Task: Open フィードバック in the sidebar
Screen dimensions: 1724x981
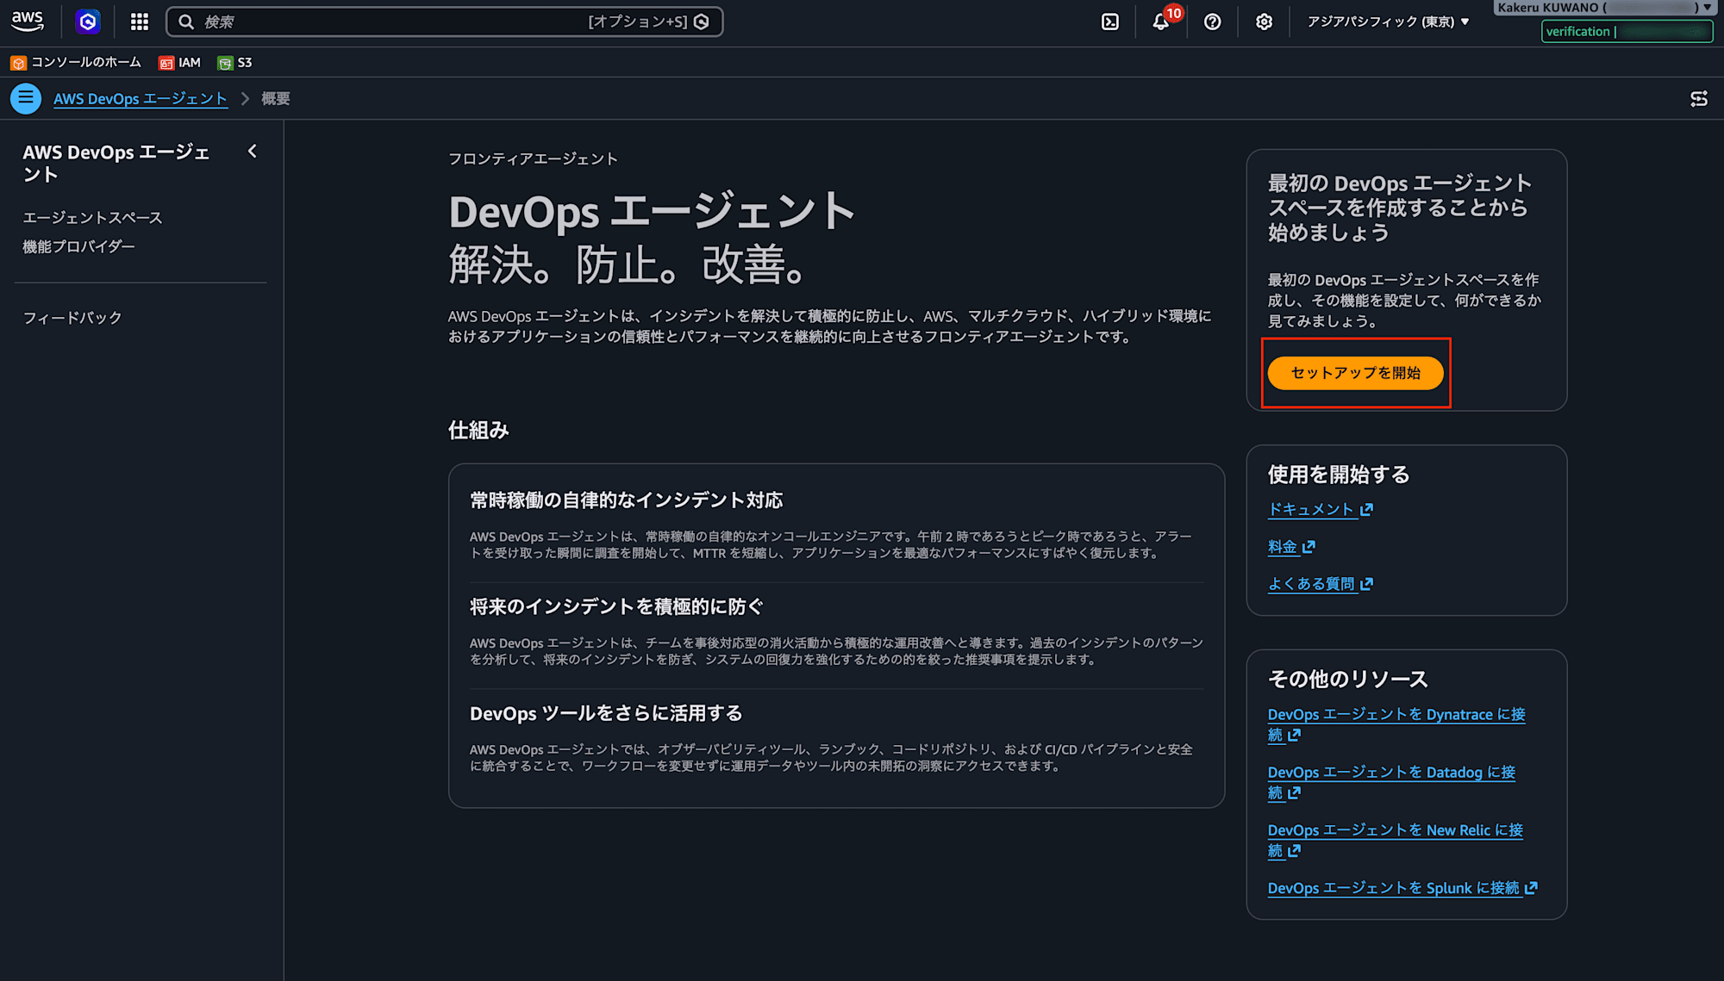Action: click(72, 318)
